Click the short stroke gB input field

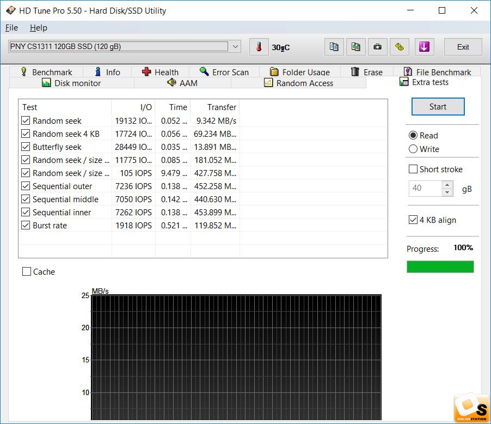point(426,188)
